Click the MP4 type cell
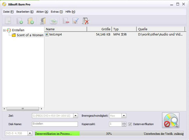189x140 pixels. click(120, 34)
